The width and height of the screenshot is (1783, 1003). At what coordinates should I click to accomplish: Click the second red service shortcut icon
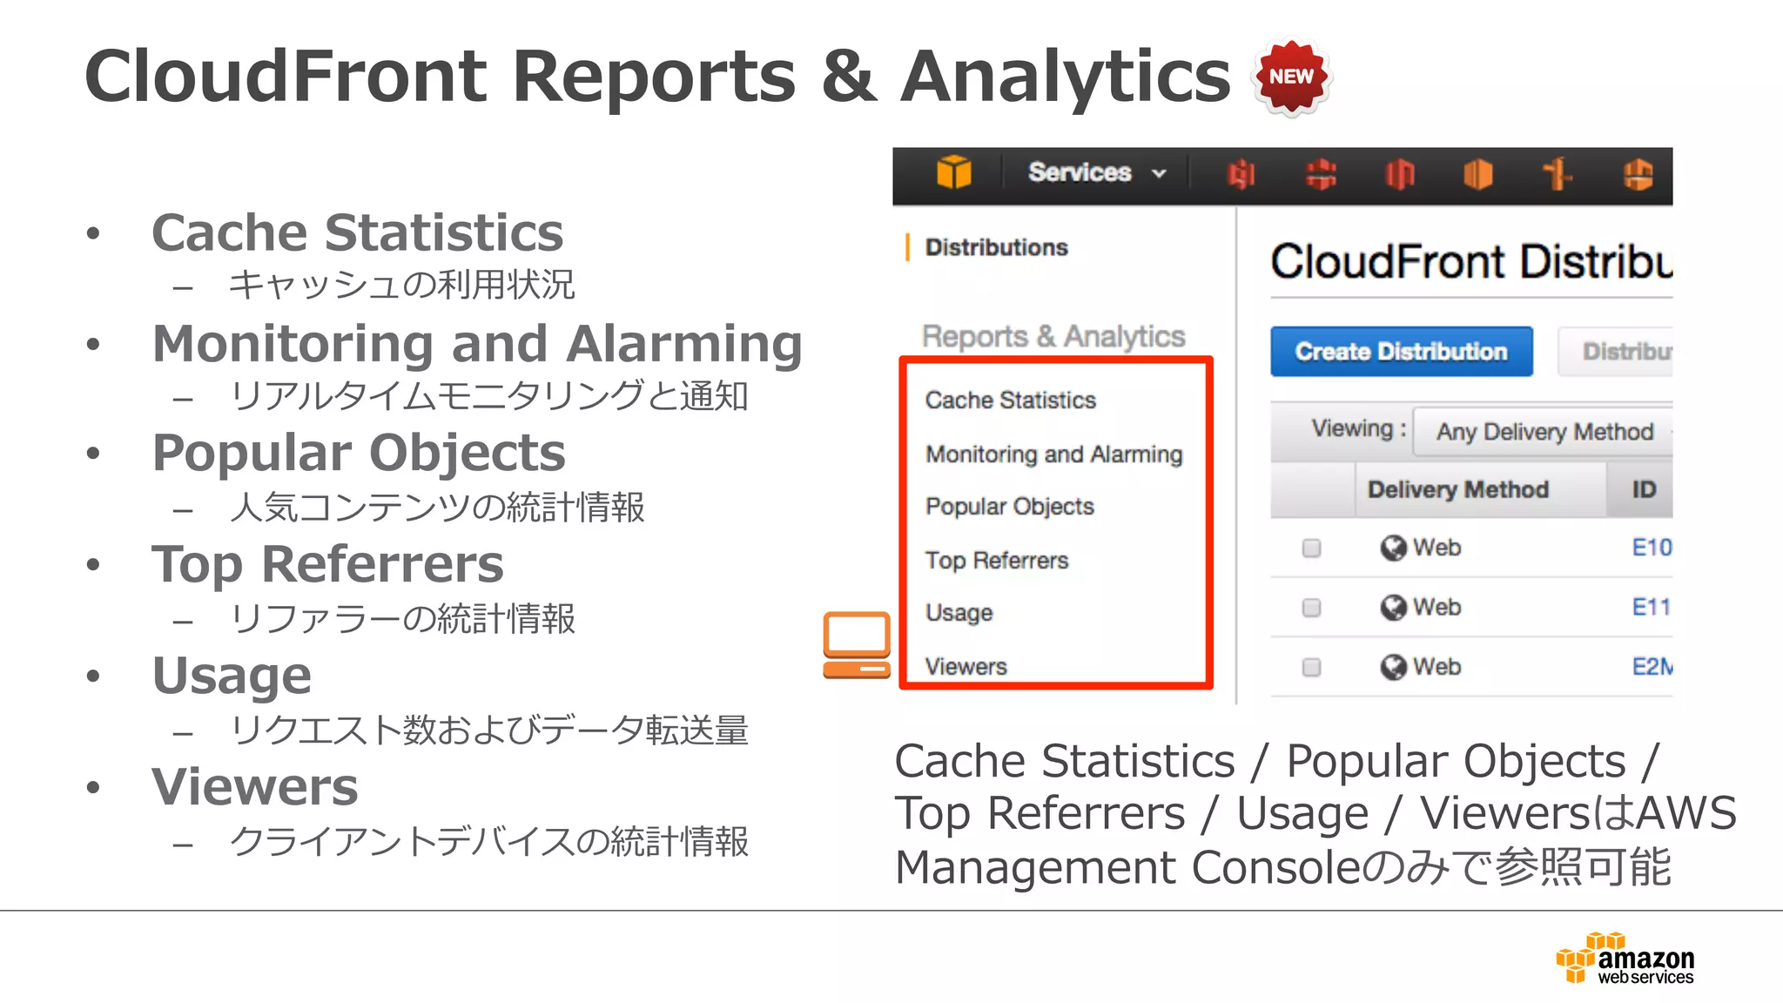pyautogui.click(x=1321, y=174)
